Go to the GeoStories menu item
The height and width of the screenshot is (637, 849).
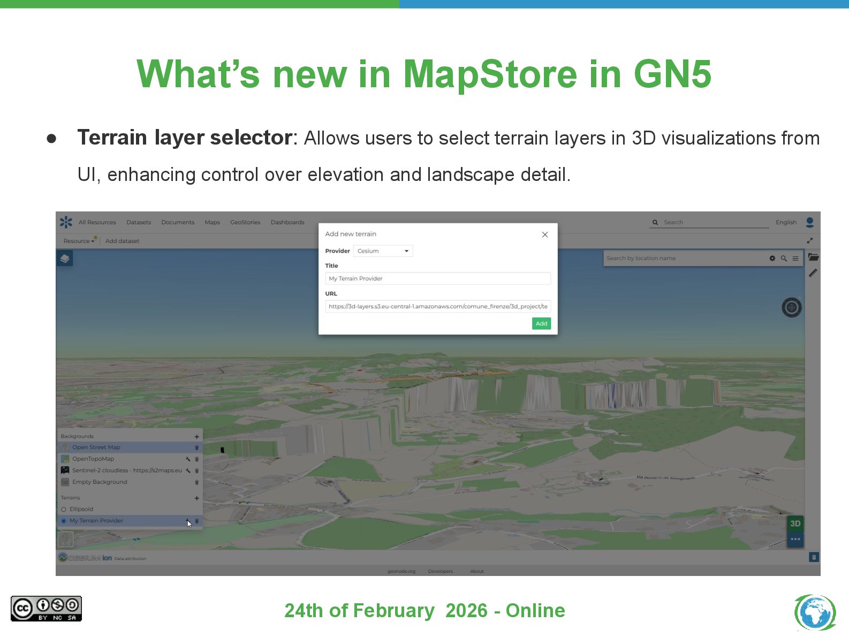[x=245, y=222]
